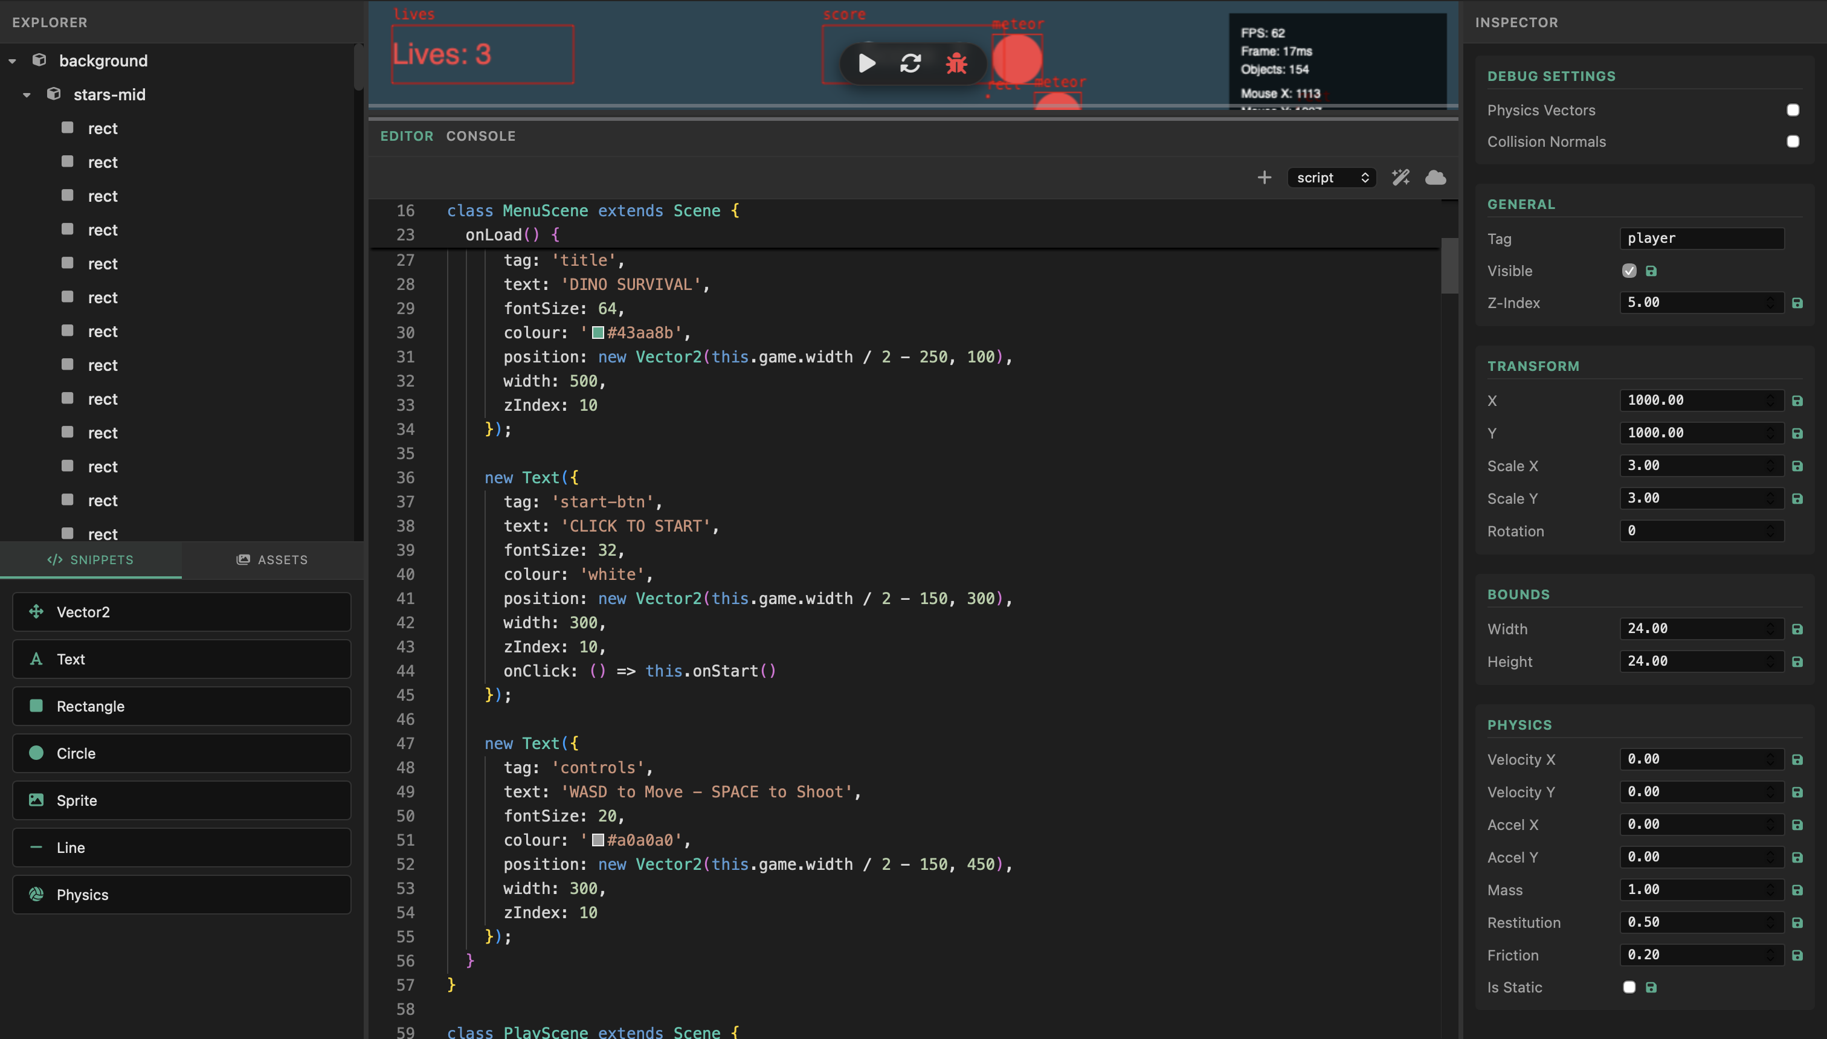The image size is (1827, 1039).
Task: Save the Velocity X value
Action: click(1797, 759)
